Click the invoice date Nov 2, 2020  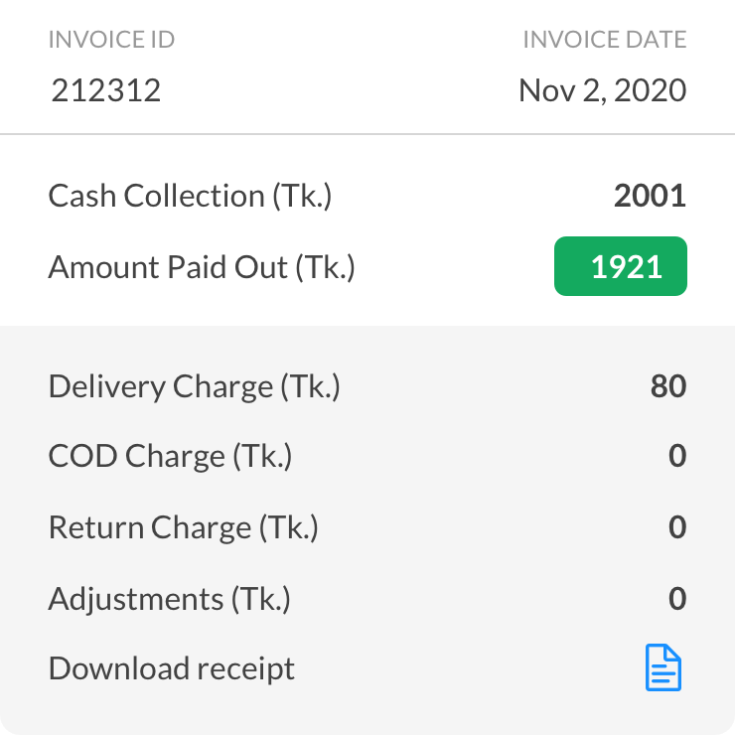point(602,90)
